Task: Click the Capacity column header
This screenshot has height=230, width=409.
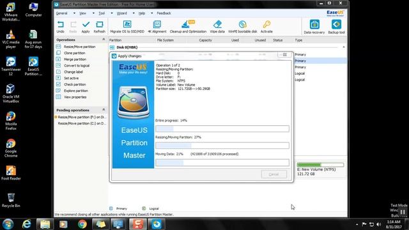Action: [206, 40]
